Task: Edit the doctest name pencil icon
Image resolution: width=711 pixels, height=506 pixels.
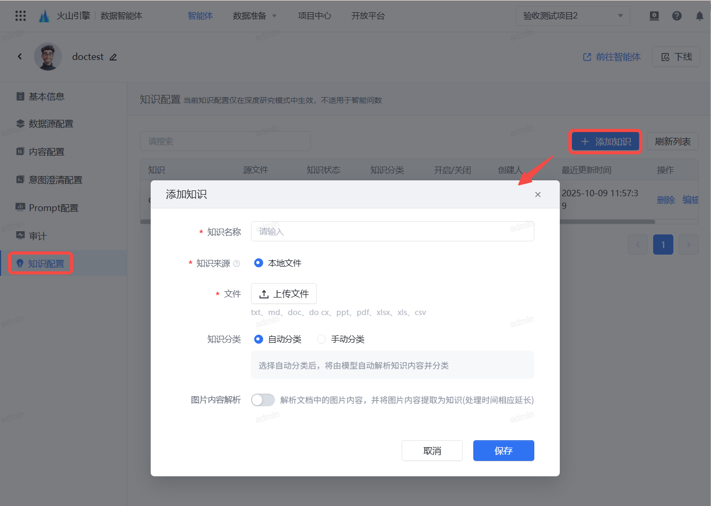Action: pyautogui.click(x=113, y=57)
